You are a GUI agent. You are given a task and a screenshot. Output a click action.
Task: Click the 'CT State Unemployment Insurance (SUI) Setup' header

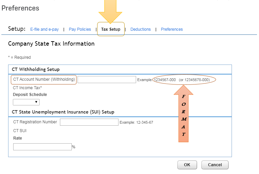pyautogui.click(x=63, y=112)
